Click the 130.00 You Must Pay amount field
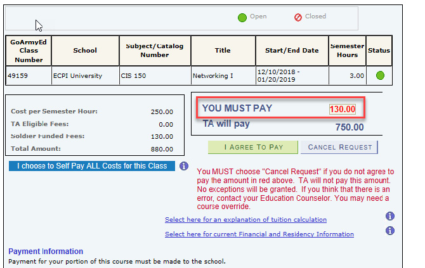This screenshot has width=425, height=268. (x=342, y=109)
